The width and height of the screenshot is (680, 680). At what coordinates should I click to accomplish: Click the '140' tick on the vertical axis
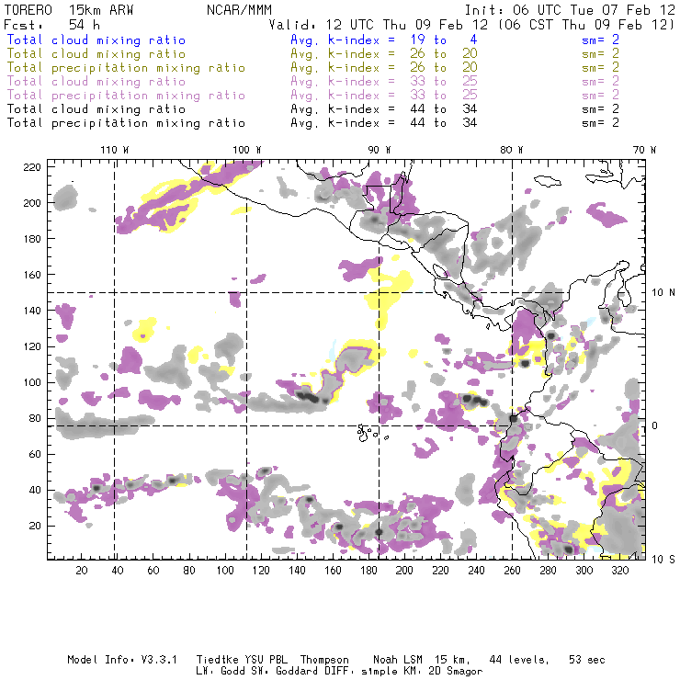(31, 311)
